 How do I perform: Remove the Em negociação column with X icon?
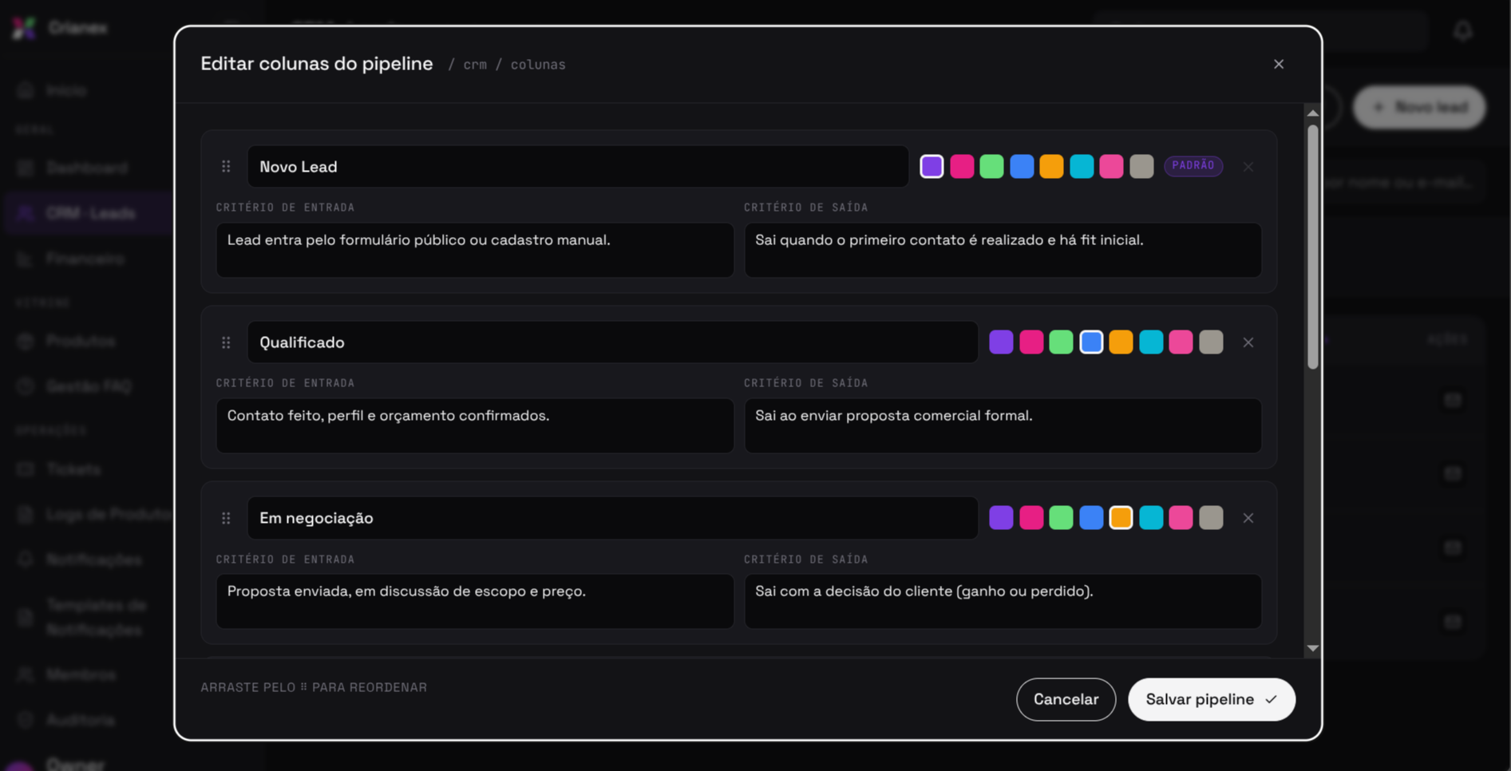(x=1248, y=518)
